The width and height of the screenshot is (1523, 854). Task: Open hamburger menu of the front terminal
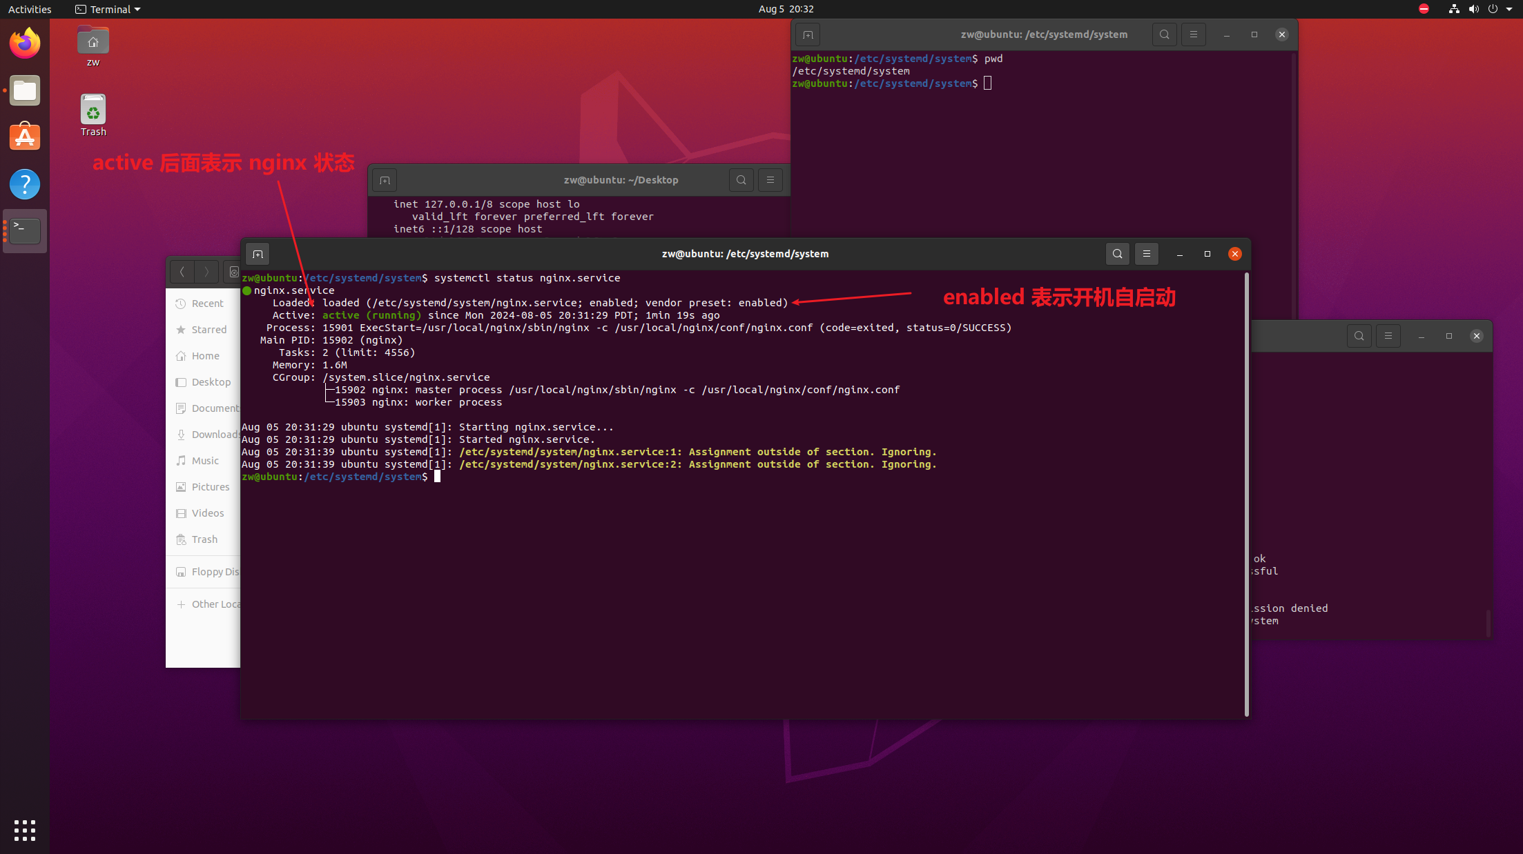[1146, 255]
